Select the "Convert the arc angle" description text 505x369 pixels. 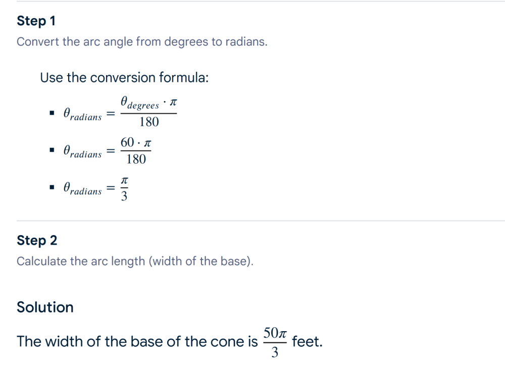pos(142,42)
